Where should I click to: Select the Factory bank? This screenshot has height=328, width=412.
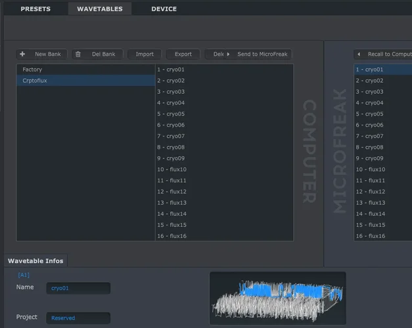click(86, 70)
